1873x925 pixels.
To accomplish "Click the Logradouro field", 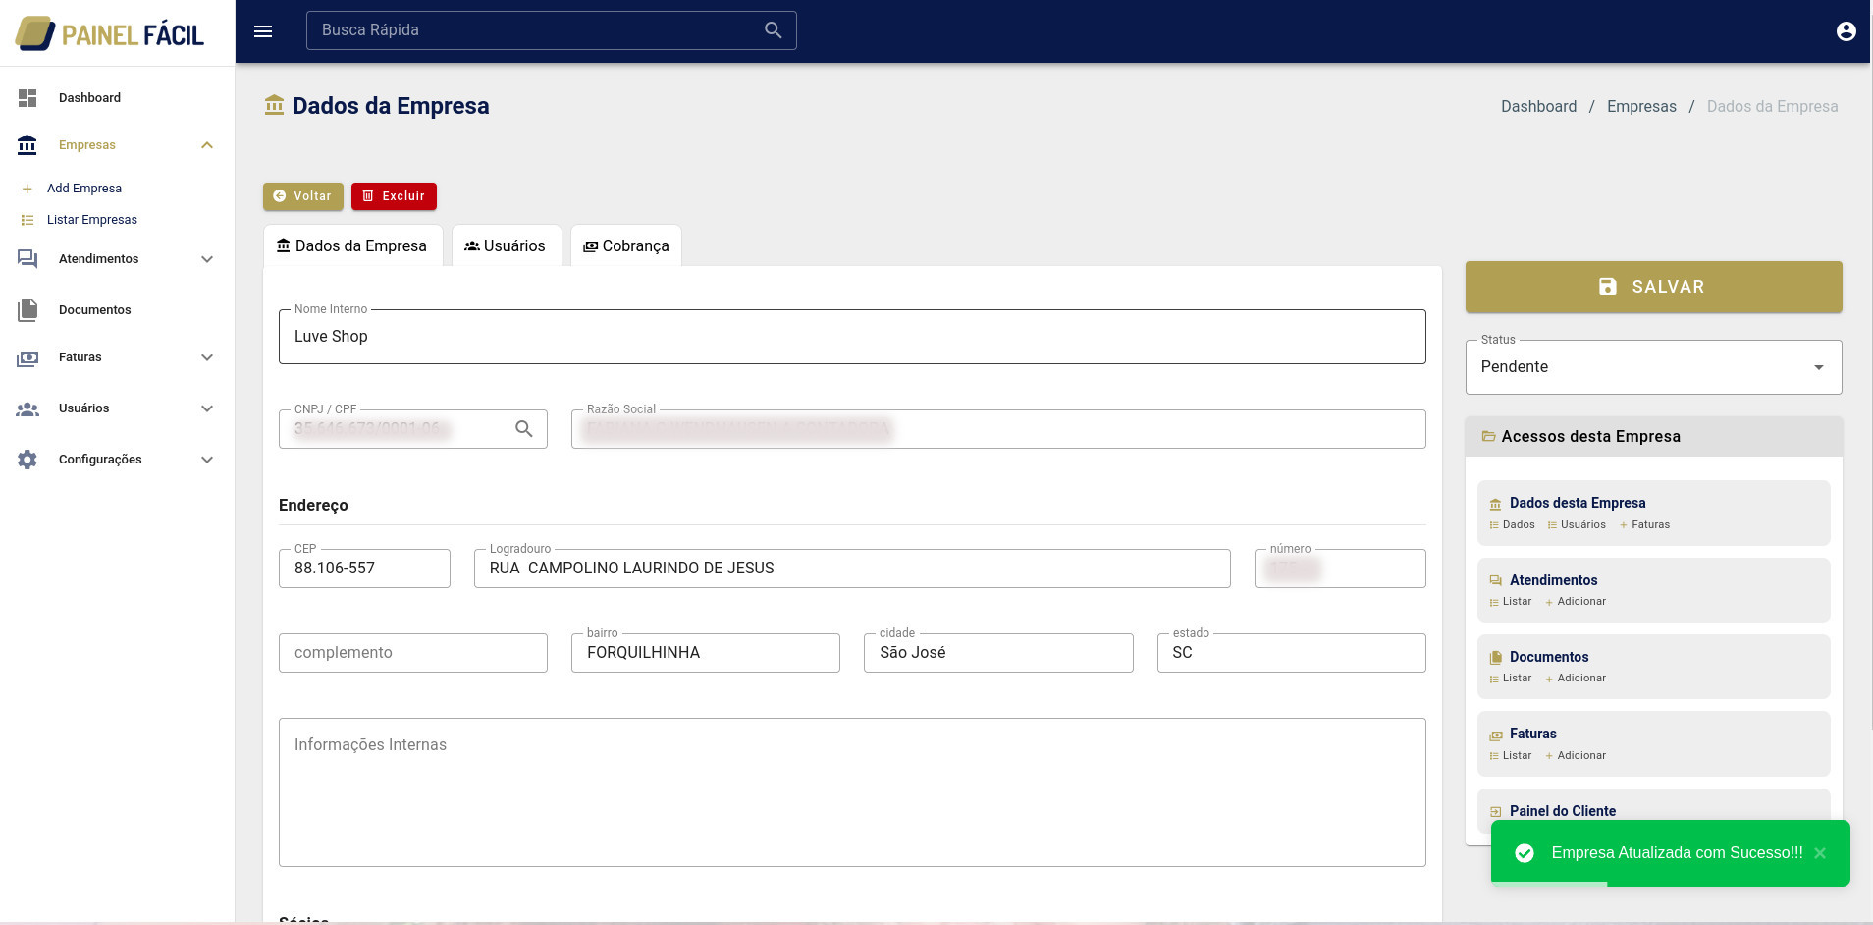I will 852,569.
